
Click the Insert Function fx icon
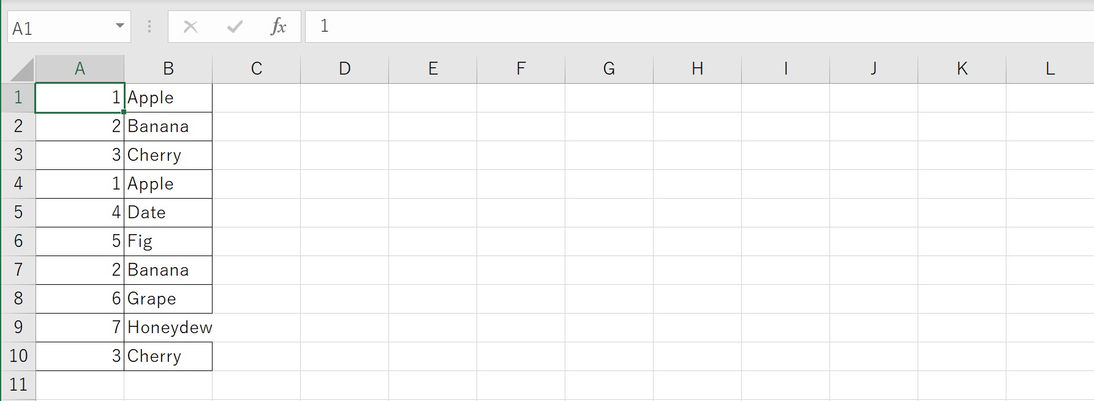pos(278,26)
